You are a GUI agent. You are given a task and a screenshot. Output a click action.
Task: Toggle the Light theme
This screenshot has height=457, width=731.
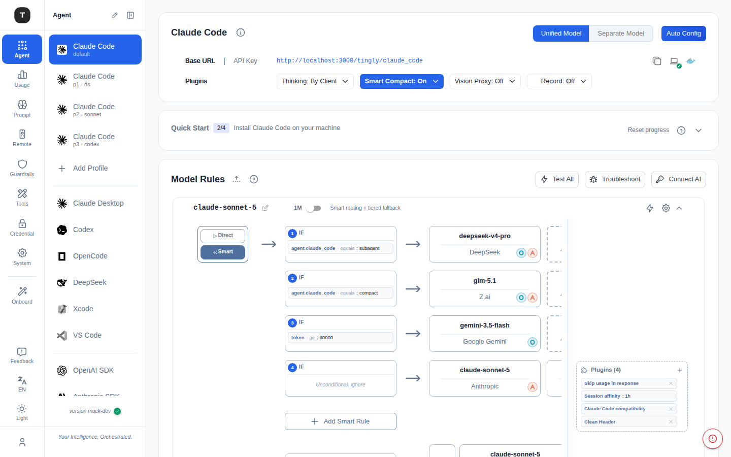(22, 412)
